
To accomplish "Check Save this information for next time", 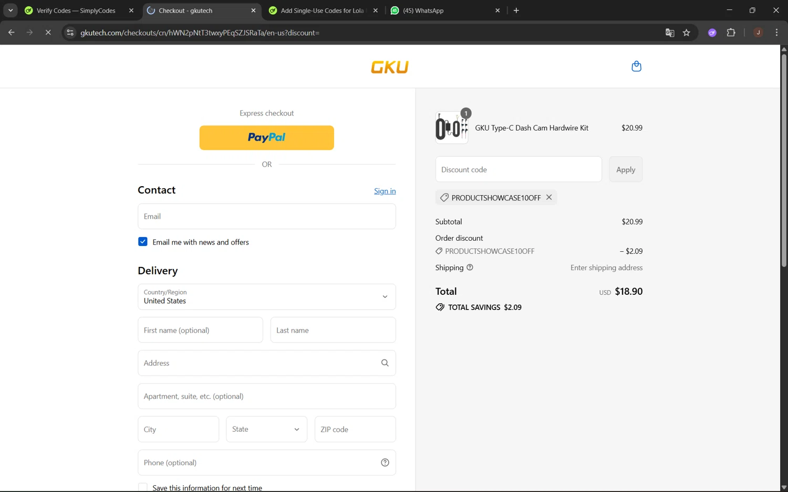I will 143,487.
